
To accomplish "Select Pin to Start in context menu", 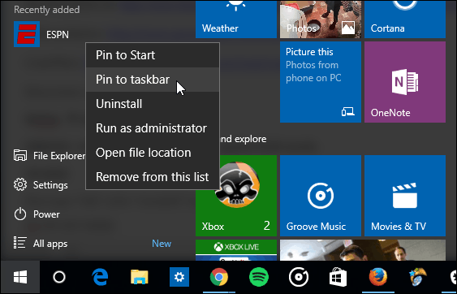I will point(153,55).
